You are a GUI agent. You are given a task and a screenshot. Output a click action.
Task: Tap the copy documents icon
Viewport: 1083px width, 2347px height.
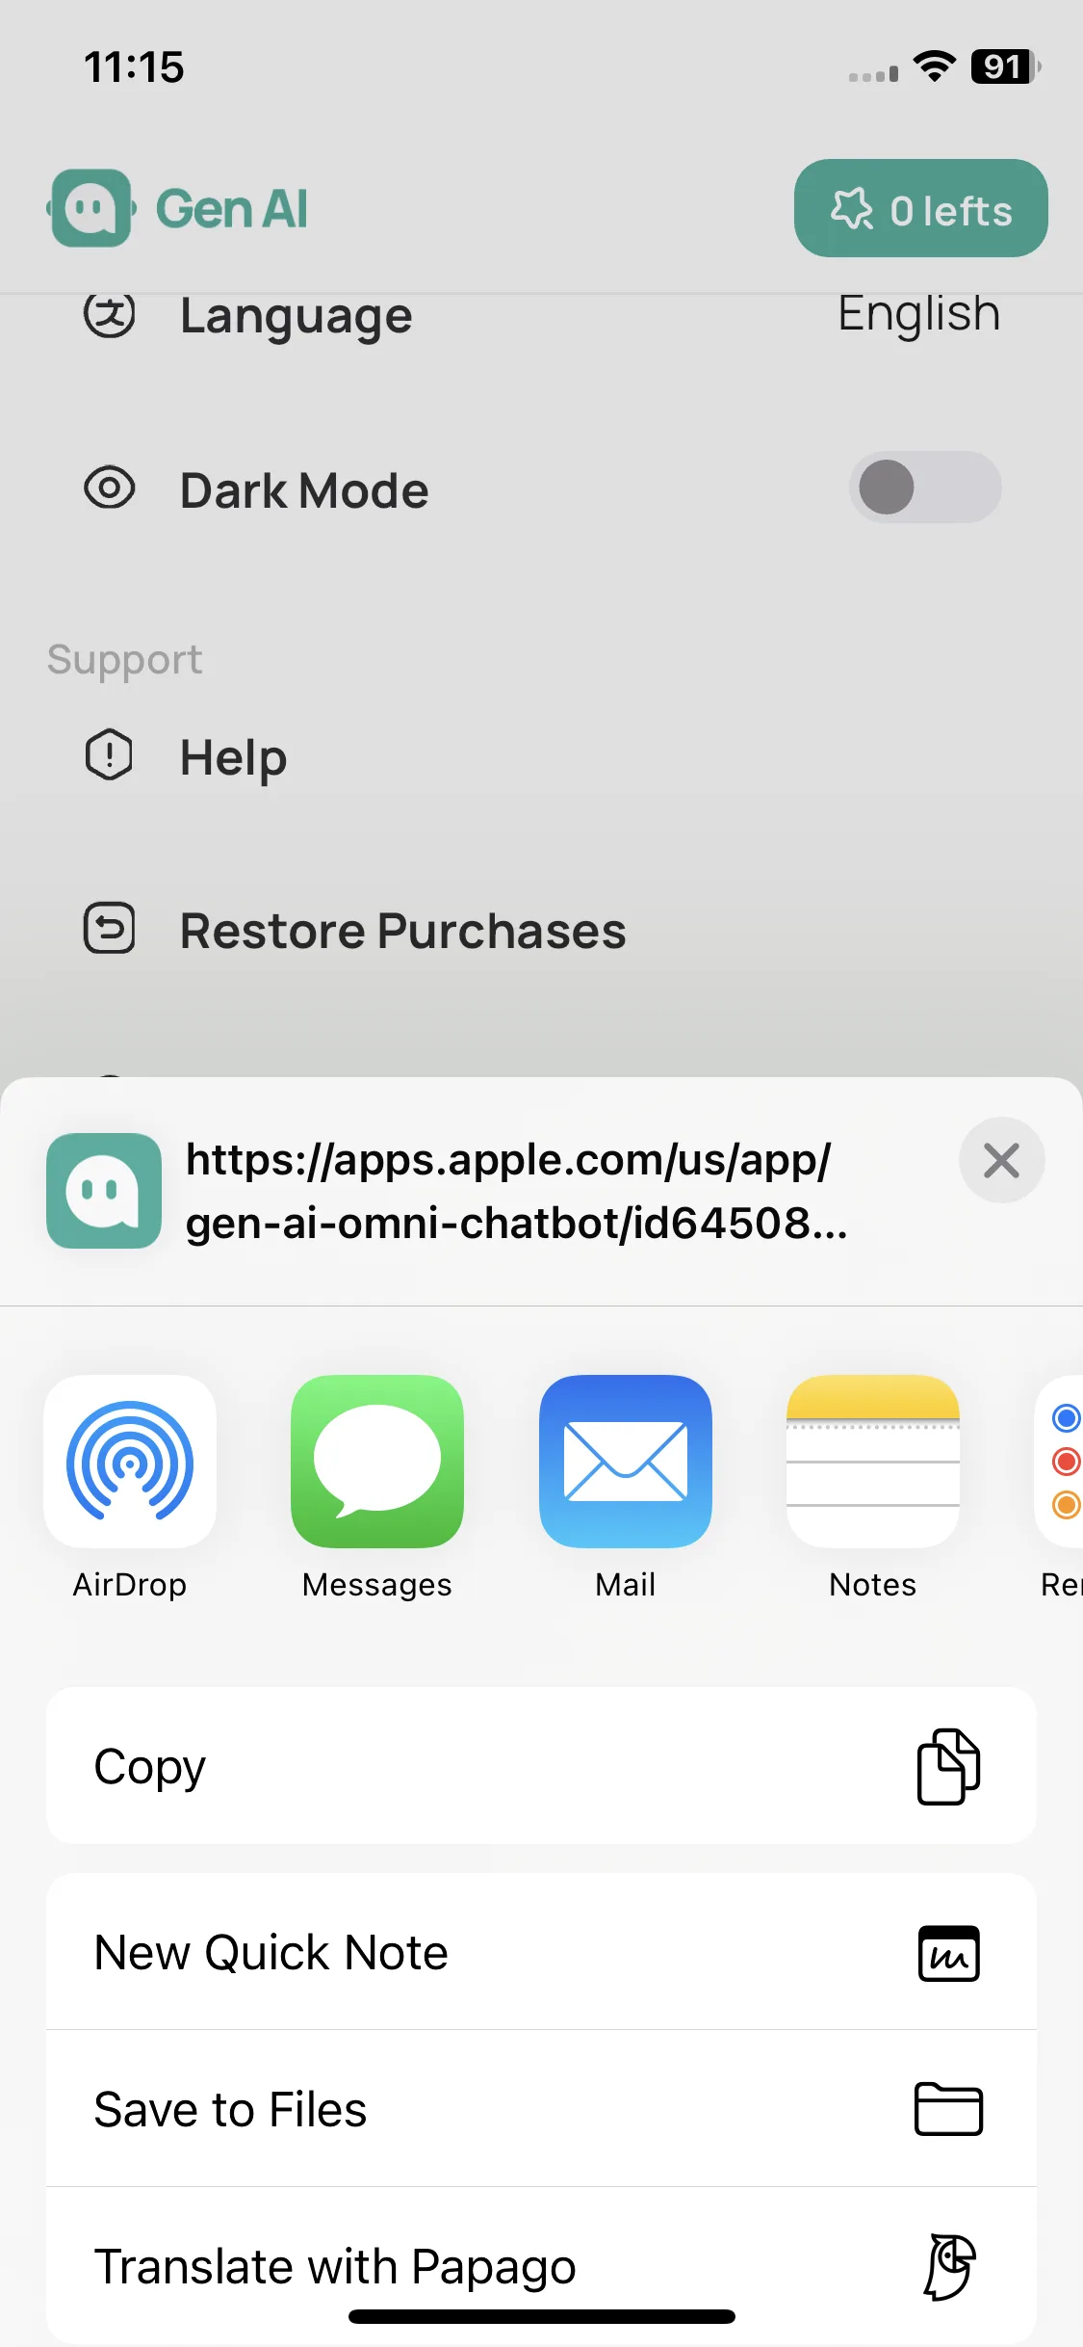[948, 1766]
